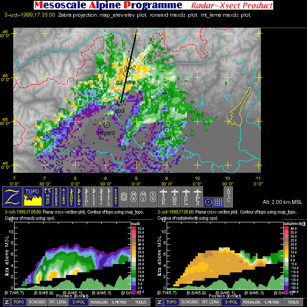The width and height of the screenshot is (307, 307).
Task: Click the small Z icon under left cross-section
Action: coord(7,302)
